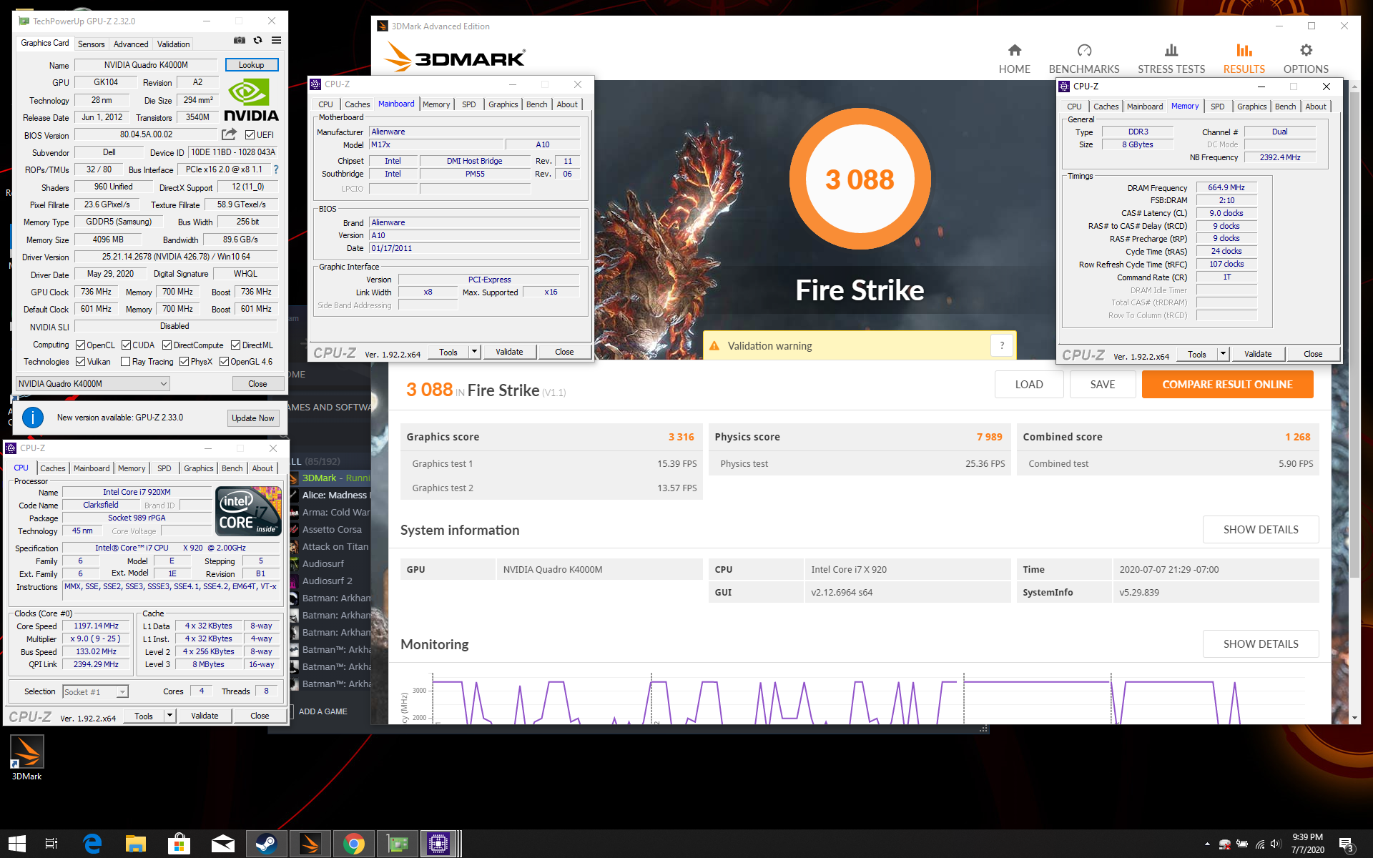Open HOME in 3DMark
Viewport: 1373px width, 858px height.
[1014, 59]
